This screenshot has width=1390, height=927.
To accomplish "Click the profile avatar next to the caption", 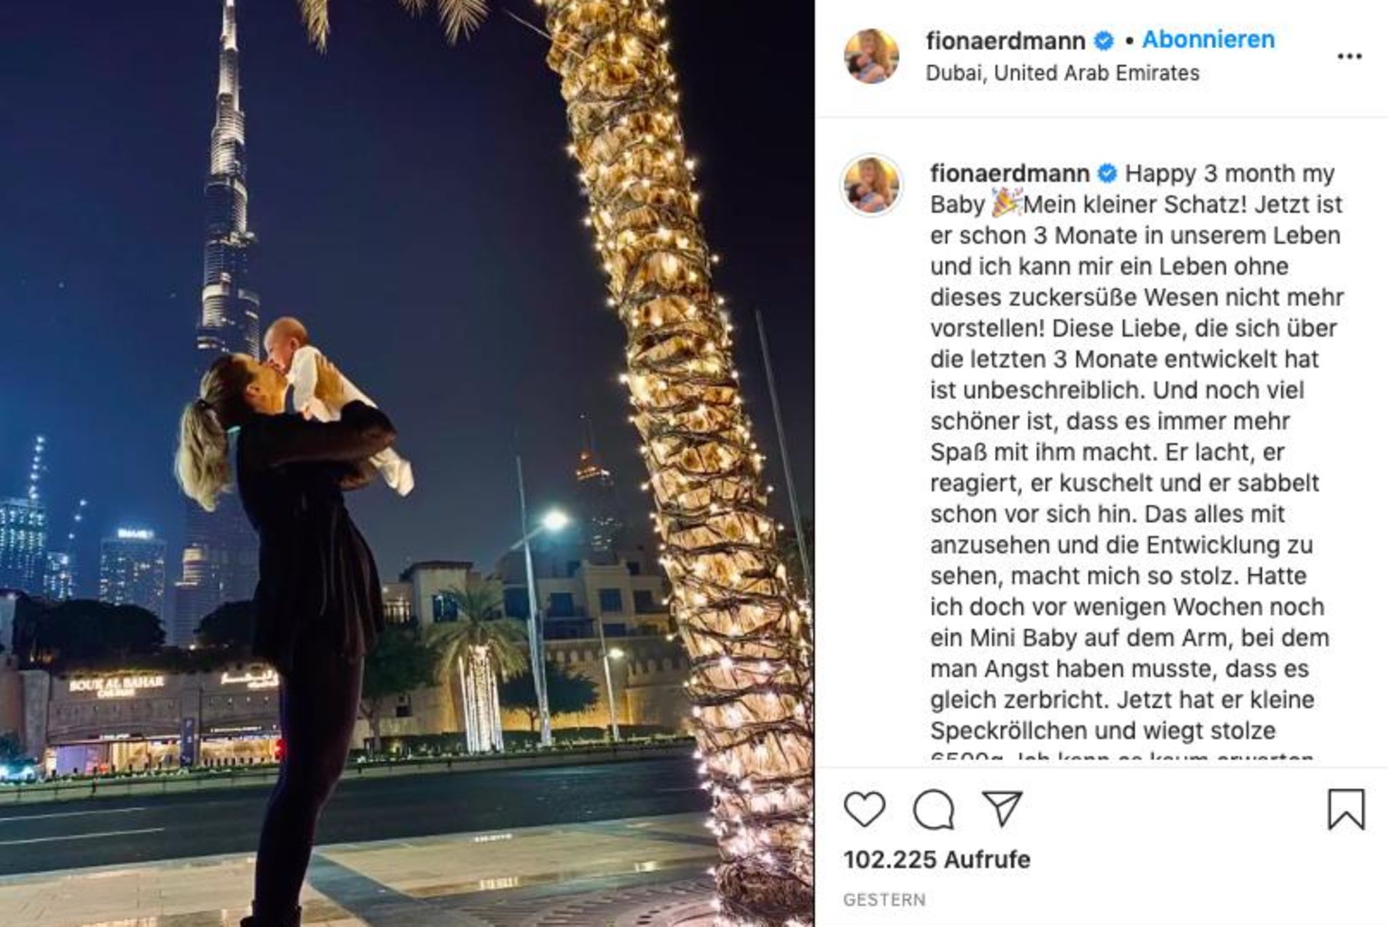I will pos(871,185).
